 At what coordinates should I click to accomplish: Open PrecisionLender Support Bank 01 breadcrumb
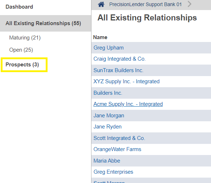tap(145, 4)
